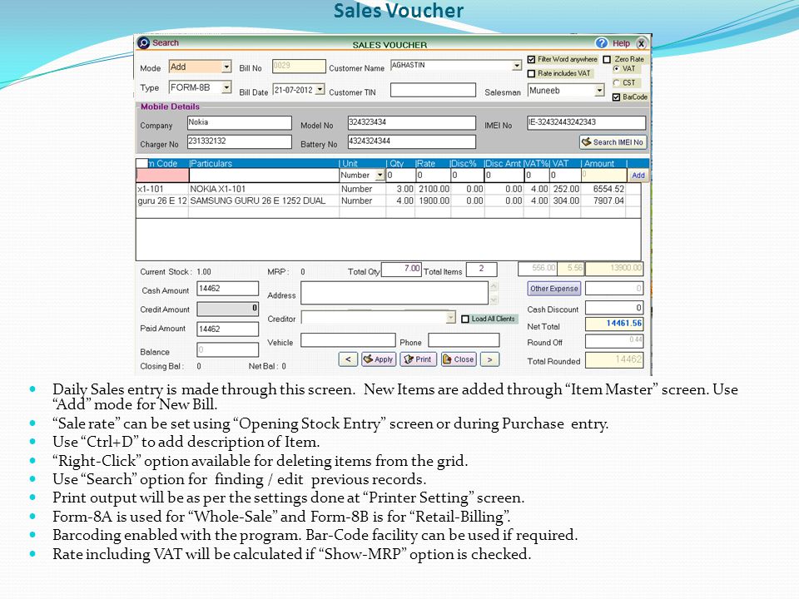
Task: Click the Net Total value 14461.56
Action: pyautogui.click(x=614, y=324)
